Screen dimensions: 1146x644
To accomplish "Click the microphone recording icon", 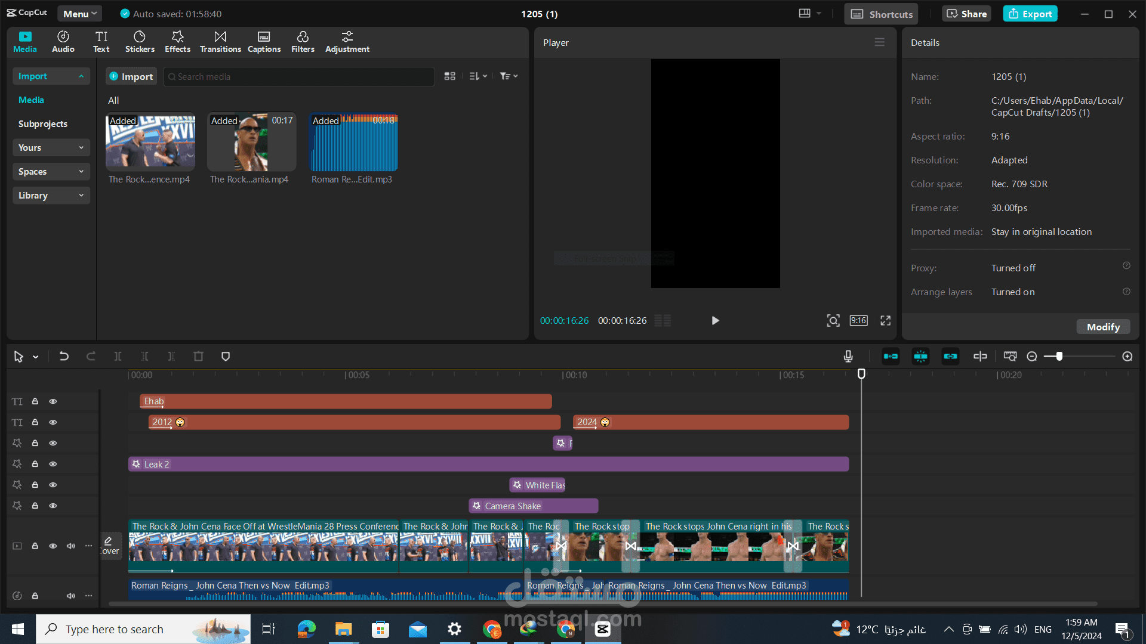I will pos(849,356).
